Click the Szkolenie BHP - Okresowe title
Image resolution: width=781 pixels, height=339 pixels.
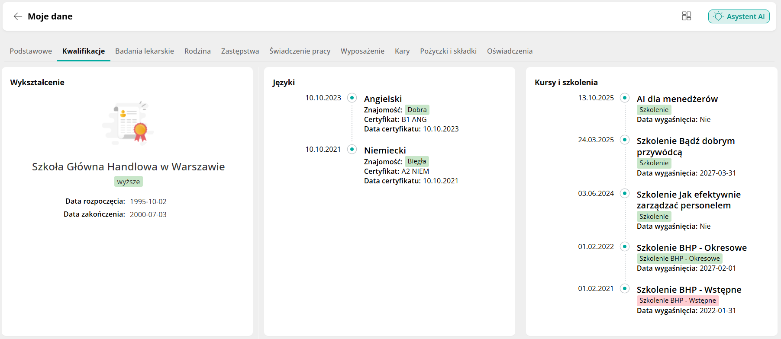click(x=692, y=248)
